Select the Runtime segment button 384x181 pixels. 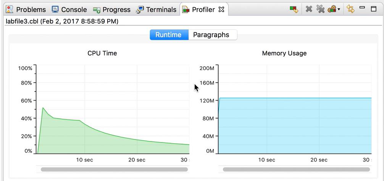(169, 35)
